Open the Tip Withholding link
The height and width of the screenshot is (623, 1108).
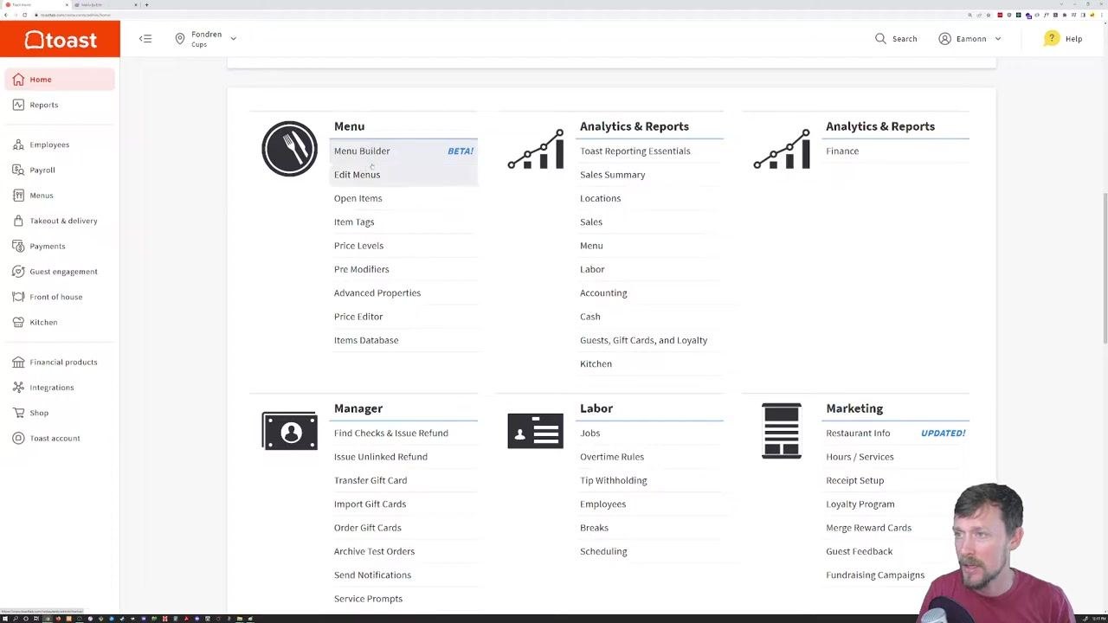pyautogui.click(x=613, y=480)
